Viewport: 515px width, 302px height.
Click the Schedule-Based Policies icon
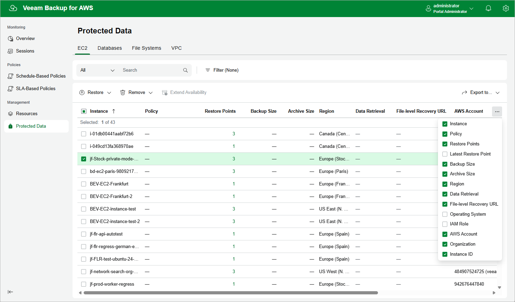coord(10,76)
